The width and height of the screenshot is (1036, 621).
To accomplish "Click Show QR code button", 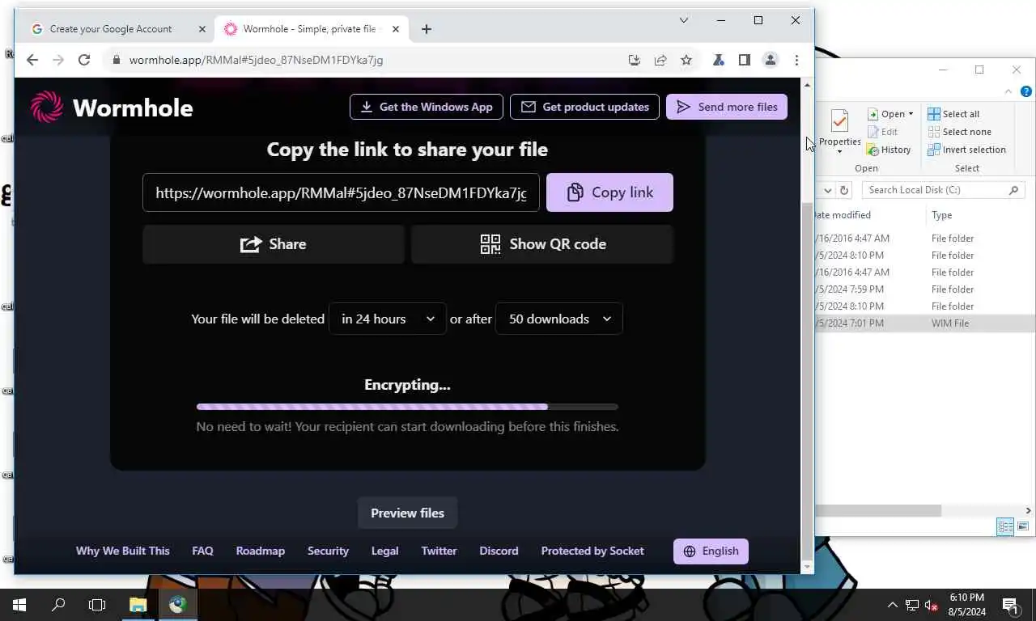I will [x=542, y=244].
